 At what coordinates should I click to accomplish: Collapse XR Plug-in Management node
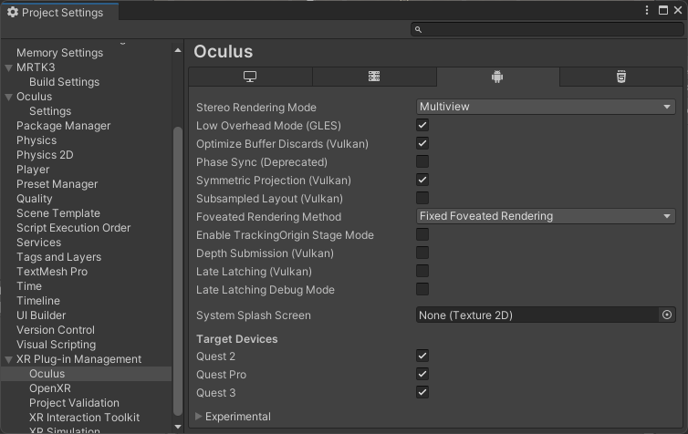[8, 359]
